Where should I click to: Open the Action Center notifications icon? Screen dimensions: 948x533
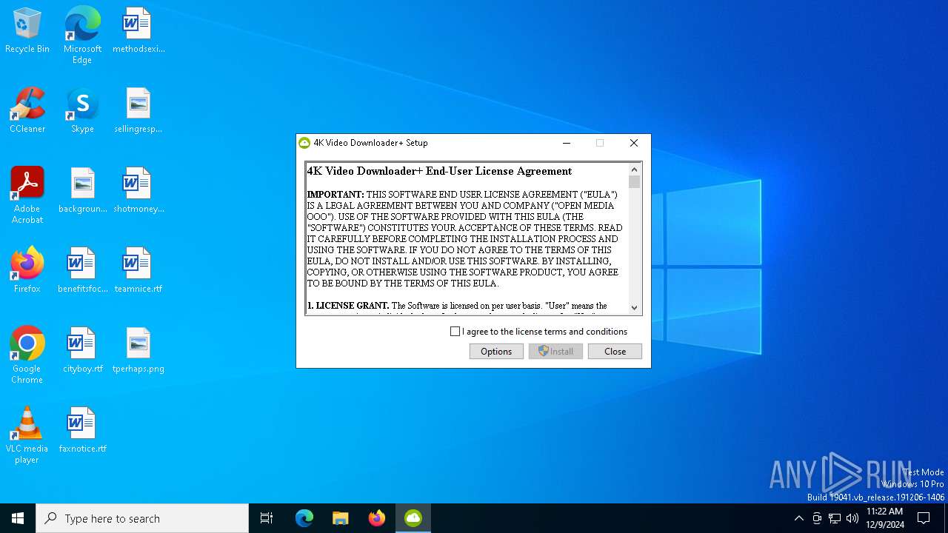(924, 518)
